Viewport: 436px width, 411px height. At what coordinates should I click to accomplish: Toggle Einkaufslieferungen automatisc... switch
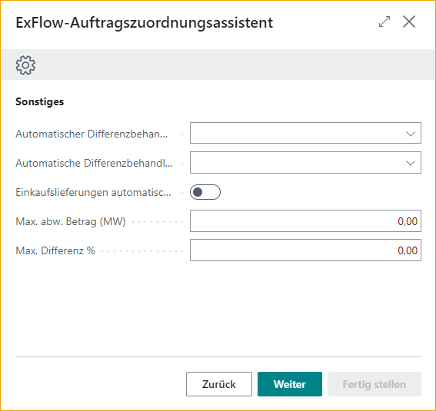click(205, 192)
